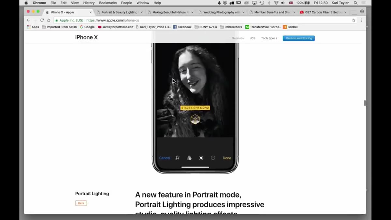The image size is (391, 220).
Task: Open the Karl Taylor user menu
Action: [340, 3]
